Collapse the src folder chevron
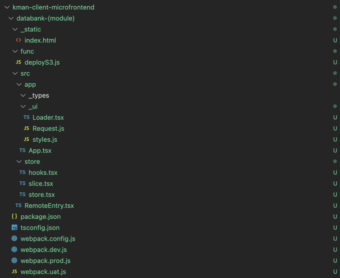The height and width of the screenshot is (278, 340). coord(15,73)
